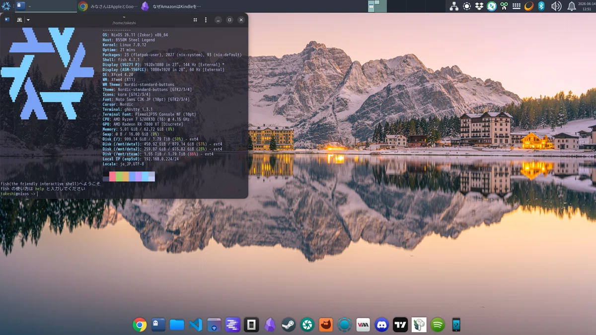Open the volume control speaker icon

tap(556, 6)
